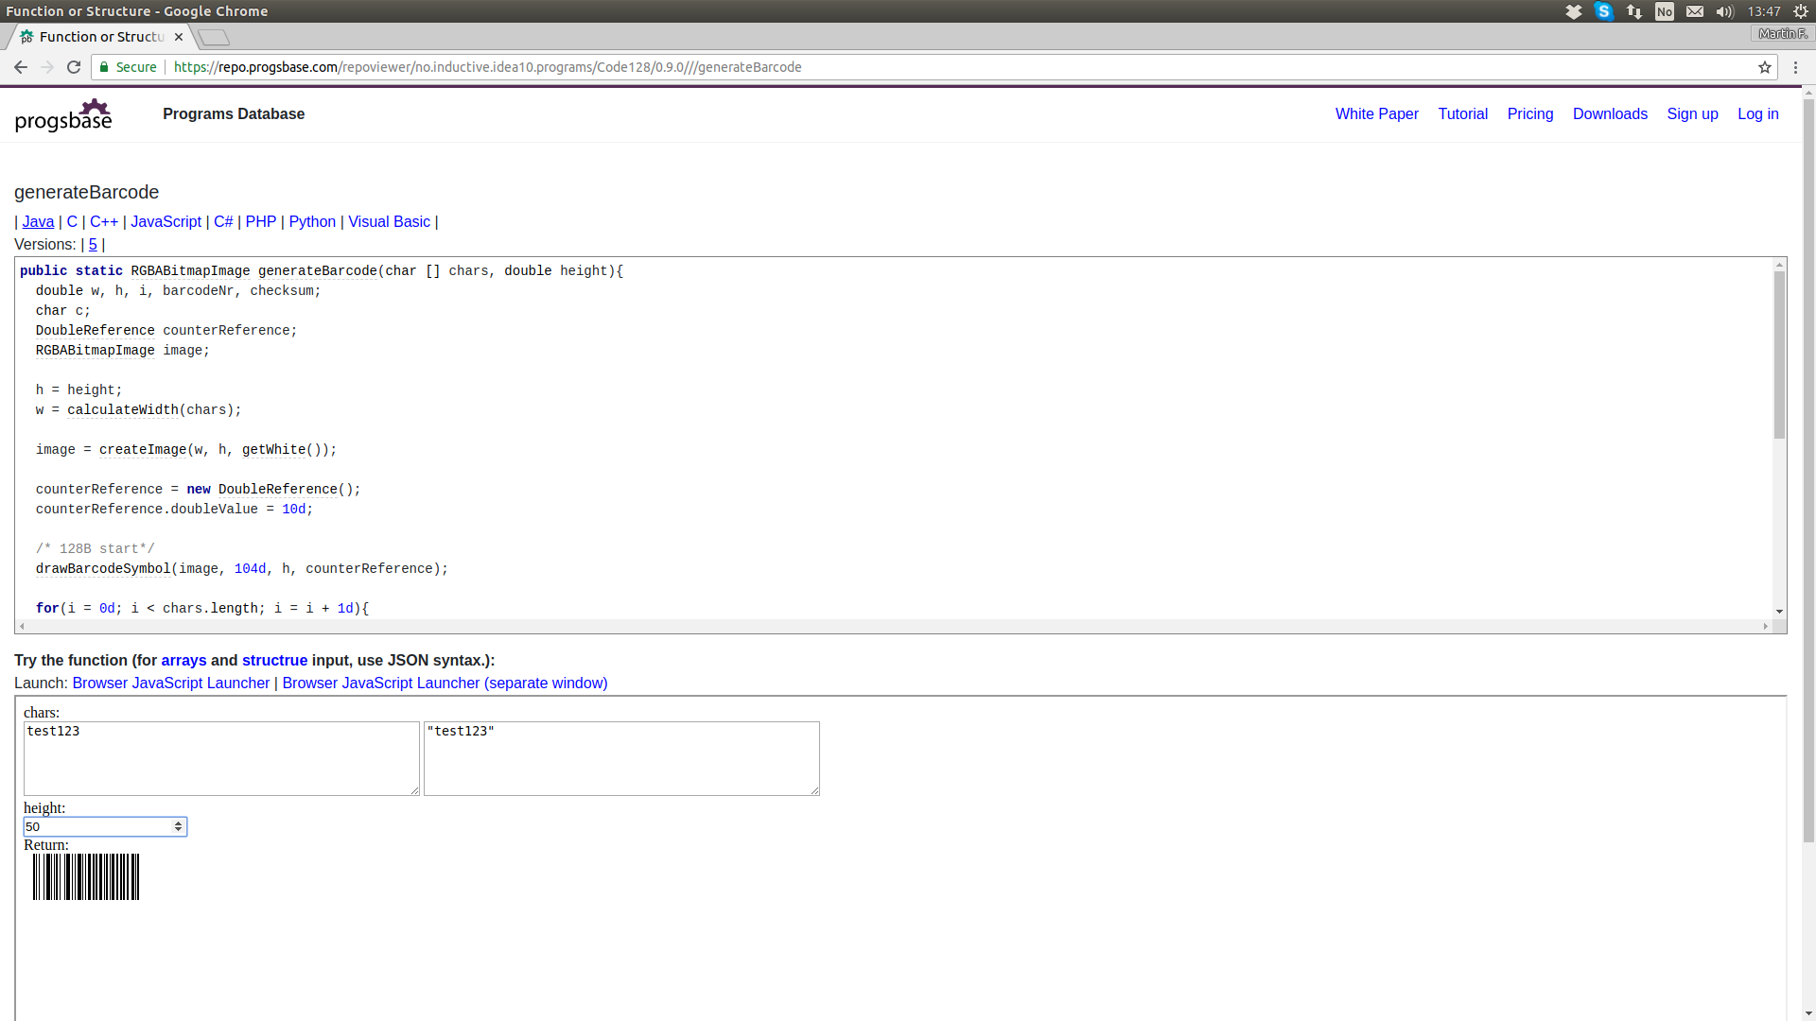Click the chars text area with test123
Image resolution: width=1816 pixels, height=1021 pixels.
221,759
